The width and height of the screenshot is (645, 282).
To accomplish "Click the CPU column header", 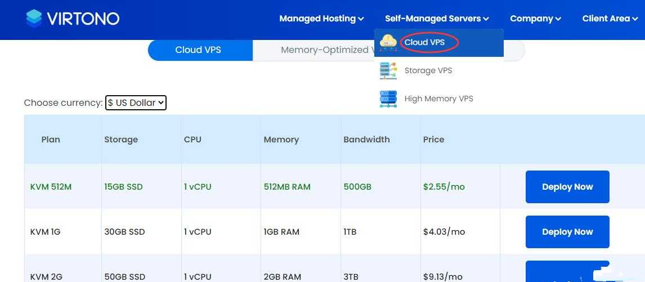I will 192,140.
